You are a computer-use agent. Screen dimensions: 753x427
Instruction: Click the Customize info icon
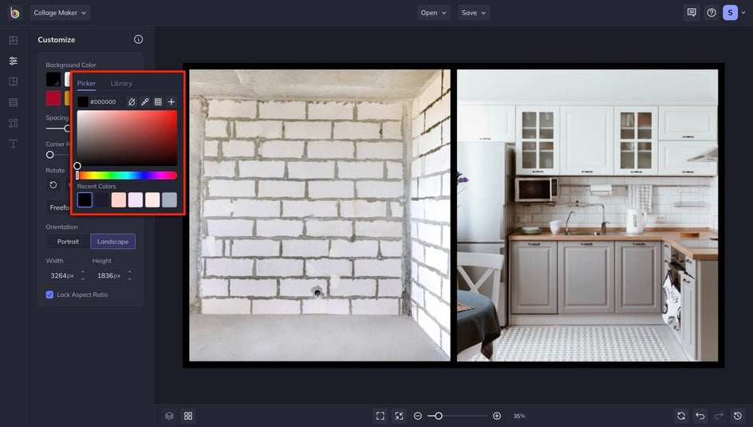tap(138, 39)
